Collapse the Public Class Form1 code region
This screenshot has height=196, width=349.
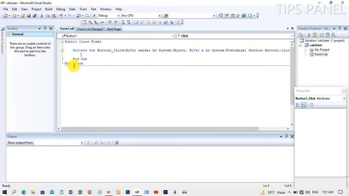pos(63,42)
